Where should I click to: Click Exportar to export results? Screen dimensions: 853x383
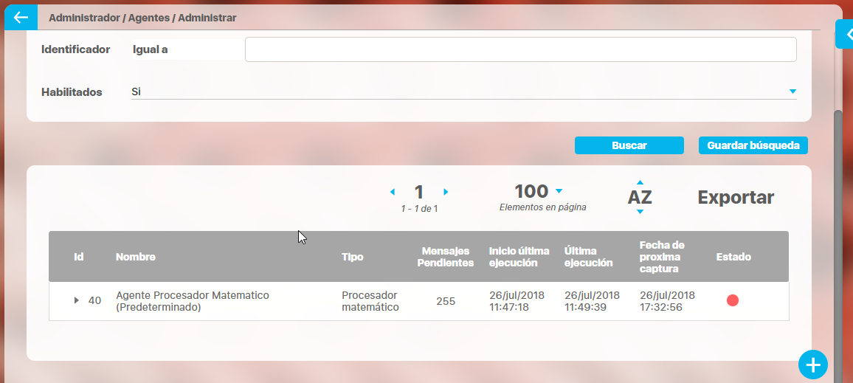[736, 197]
